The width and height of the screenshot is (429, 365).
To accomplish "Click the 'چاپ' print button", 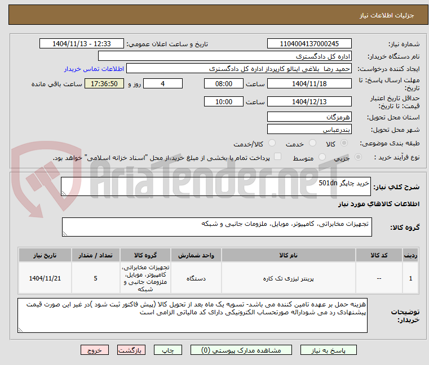I will (x=168, y=350).
